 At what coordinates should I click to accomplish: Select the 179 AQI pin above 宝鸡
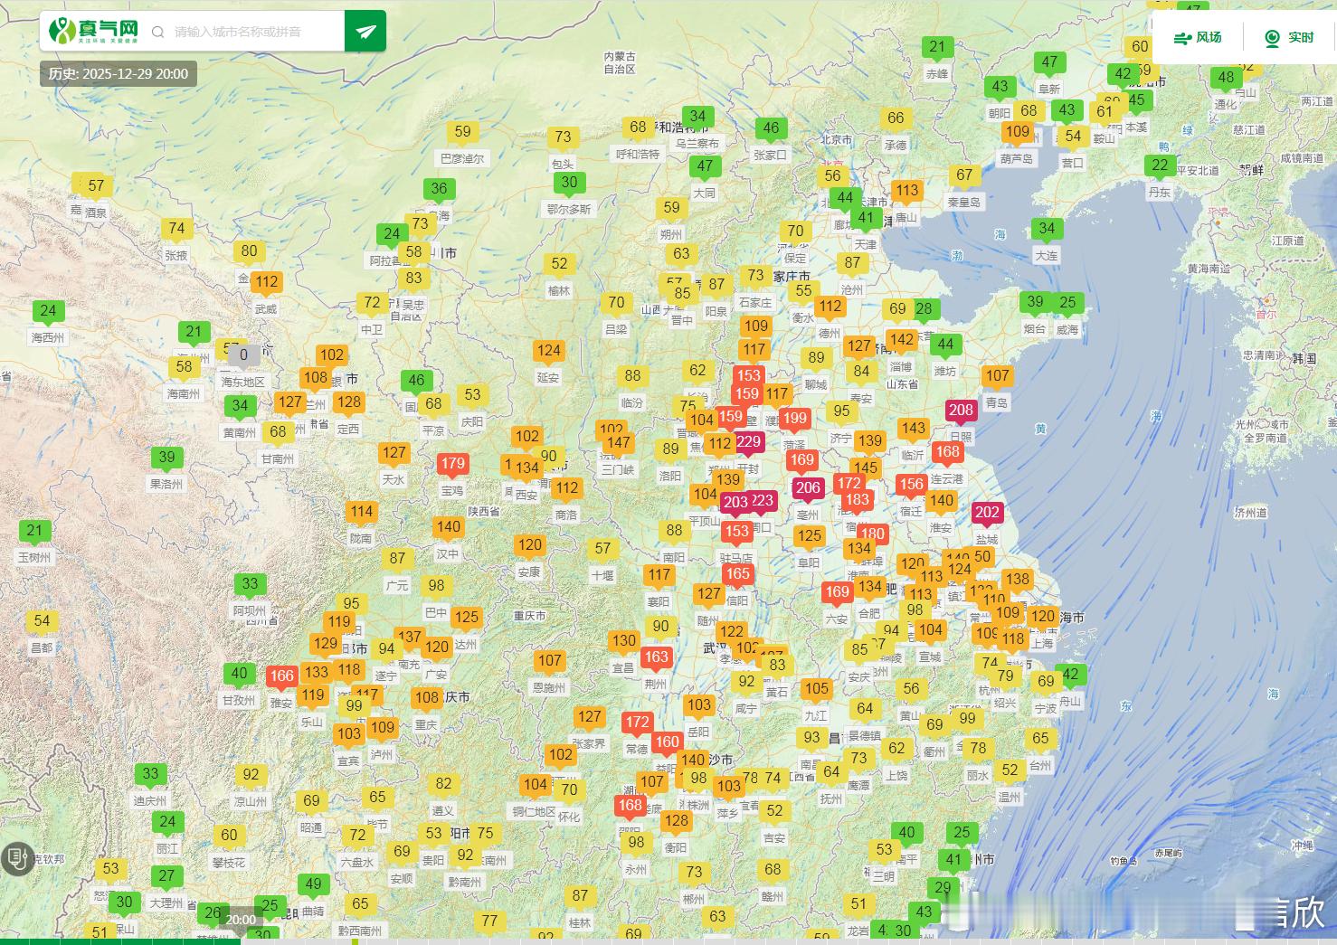[452, 465]
